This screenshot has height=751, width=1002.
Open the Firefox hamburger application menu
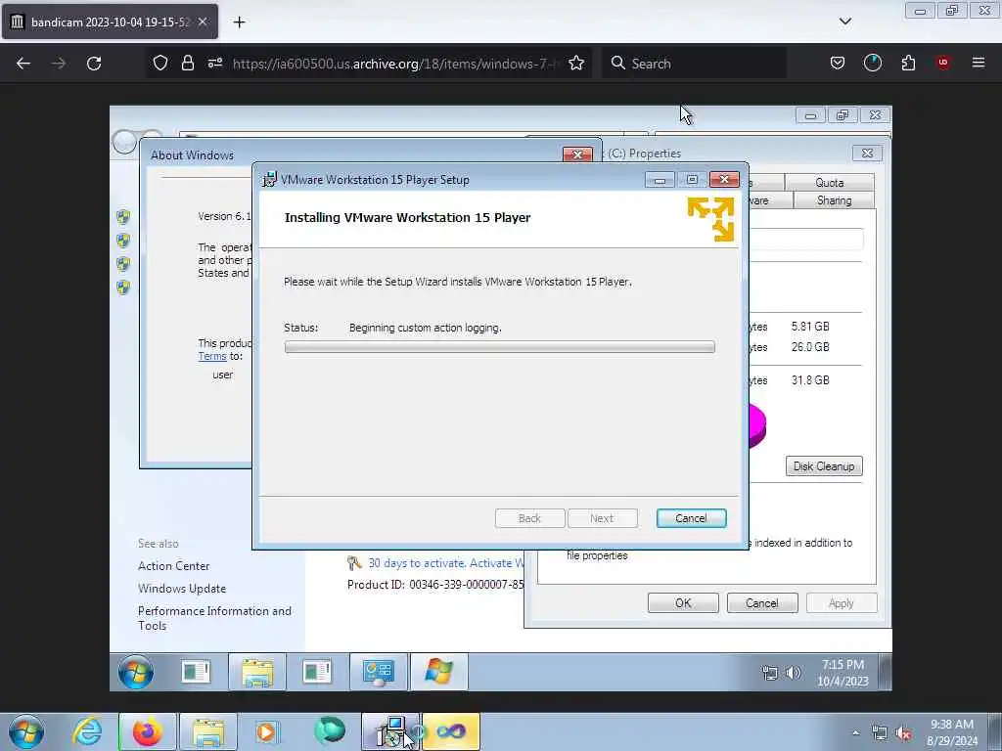pyautogui.click(x=979, y=63)
